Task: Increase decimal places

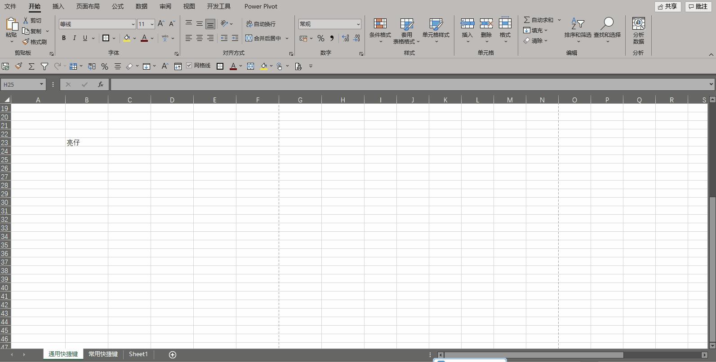Action: (x=346, y=38)
